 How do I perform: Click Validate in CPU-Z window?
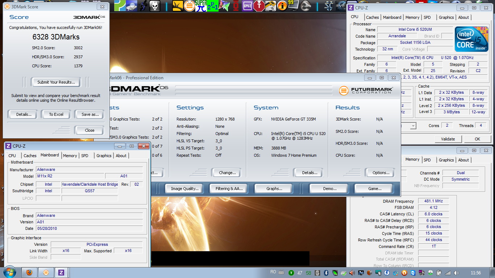(448, 139)
